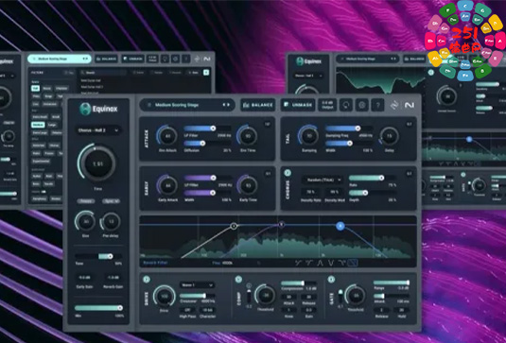This screenshot has width=506, height=343.
Task: Adjust the chorus Depth slider
Action: 373,193
